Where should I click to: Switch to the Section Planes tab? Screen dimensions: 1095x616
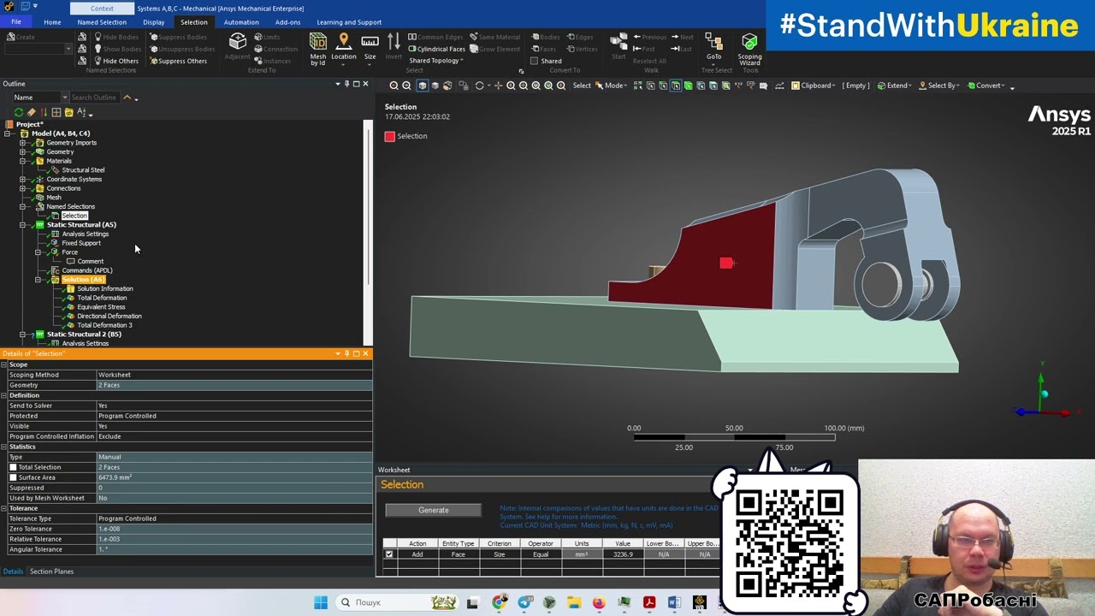pos(51,572)
